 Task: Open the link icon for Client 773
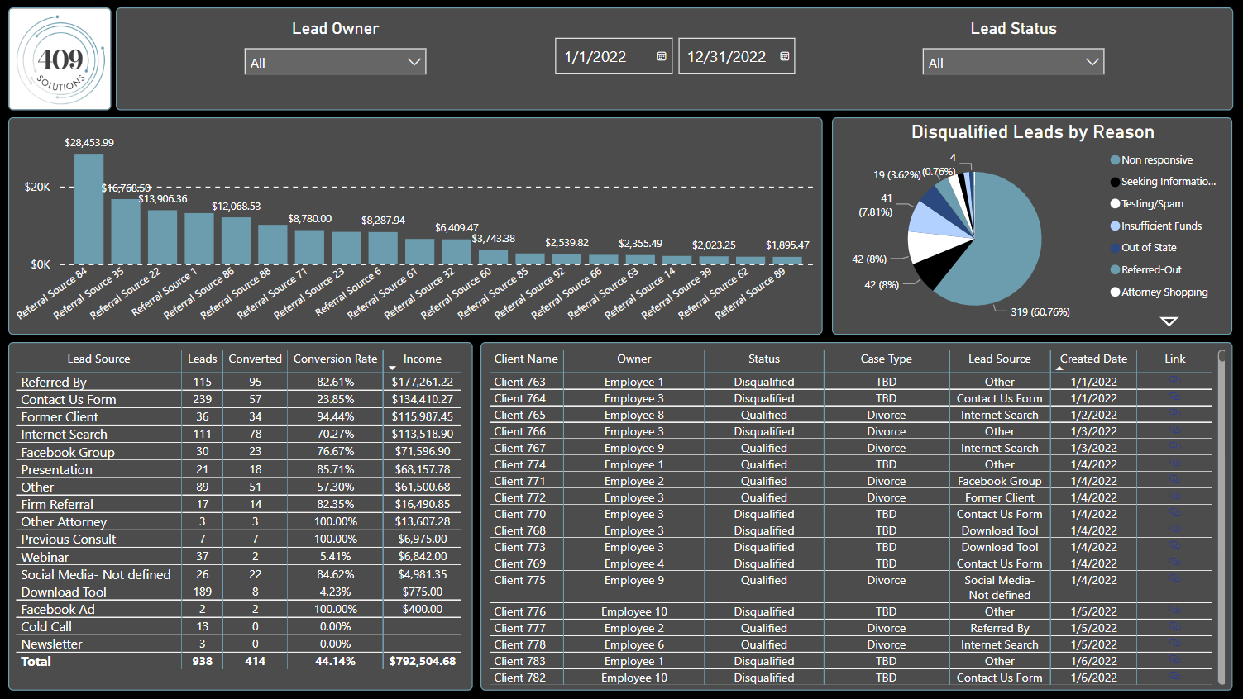point(1174,545)
